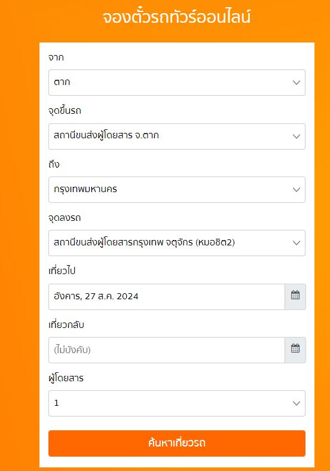Click the chevron arrow in the ผู้โดยสาร field

tap(297, 403)
